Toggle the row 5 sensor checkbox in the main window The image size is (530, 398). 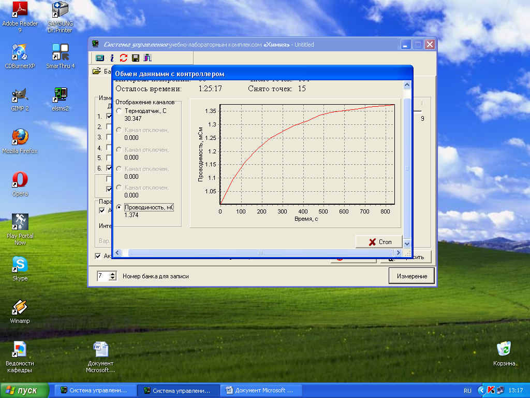click(109, 158)
